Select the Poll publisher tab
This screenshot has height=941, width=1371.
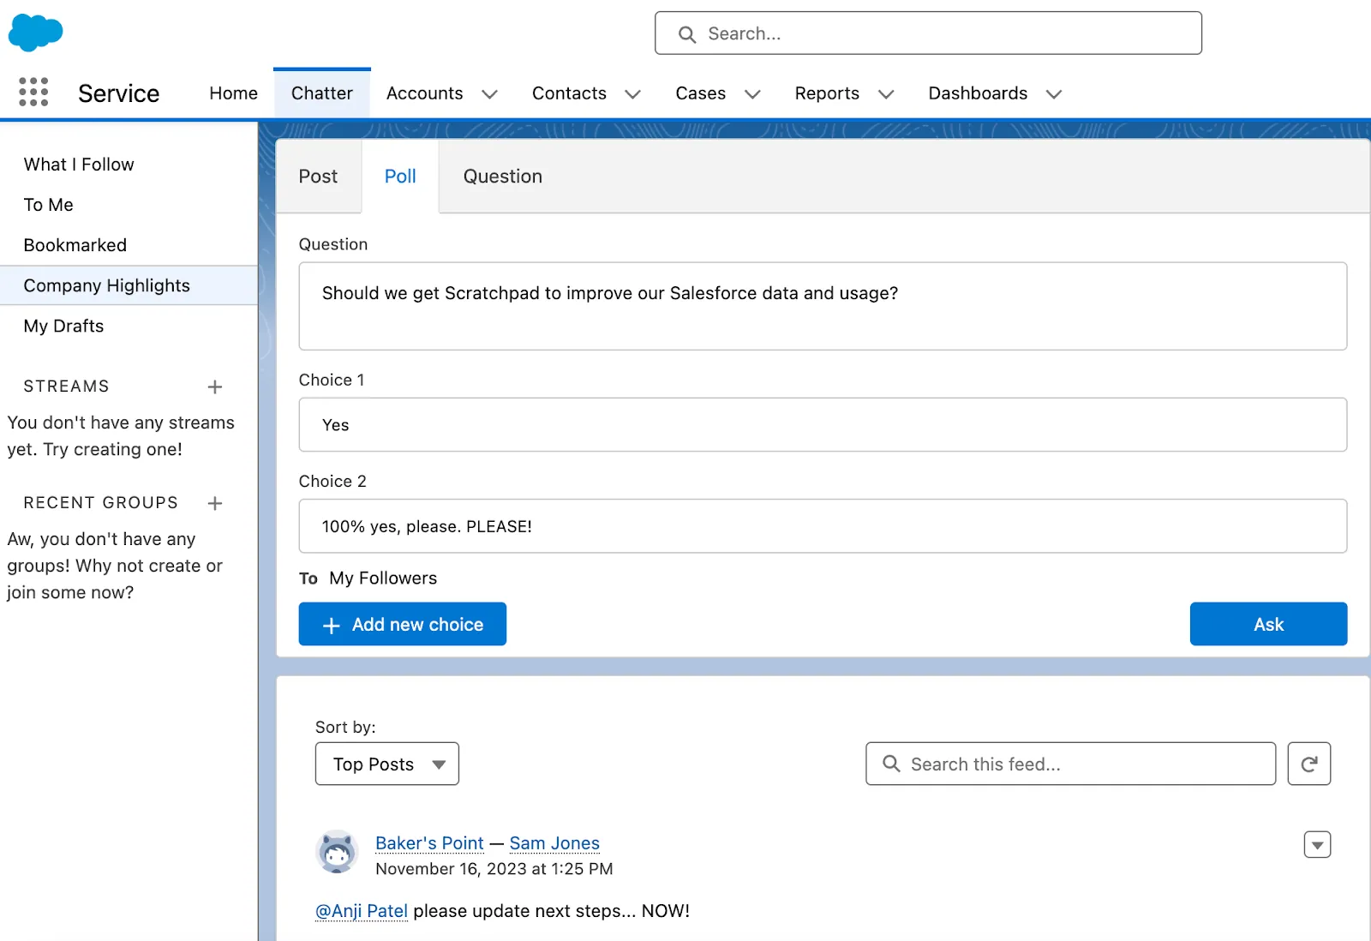400,177
